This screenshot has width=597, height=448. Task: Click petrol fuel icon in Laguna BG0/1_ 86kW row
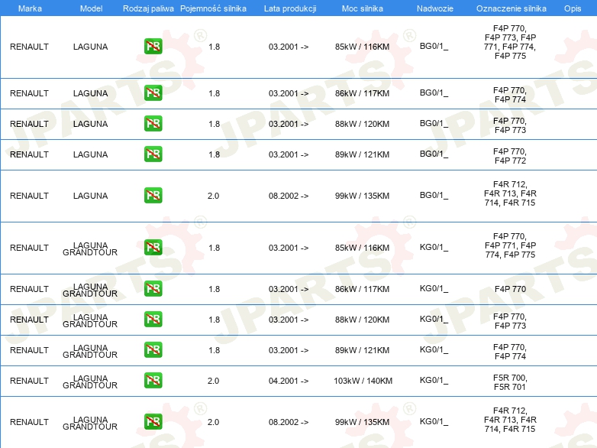[153, 93]
